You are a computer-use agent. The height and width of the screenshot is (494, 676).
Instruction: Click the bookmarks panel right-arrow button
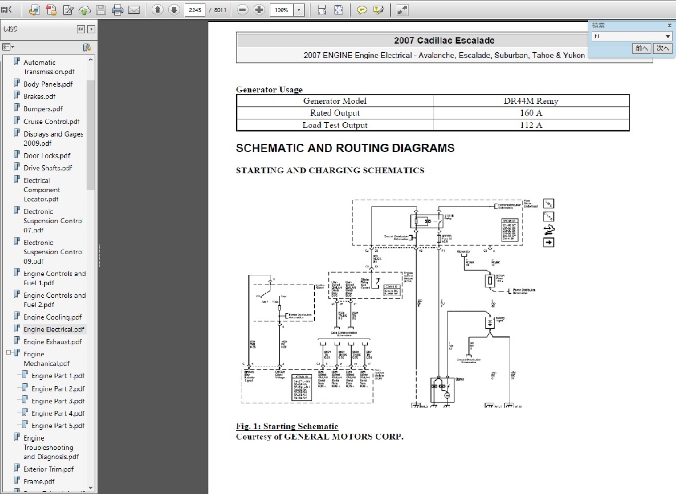[91, 29]
